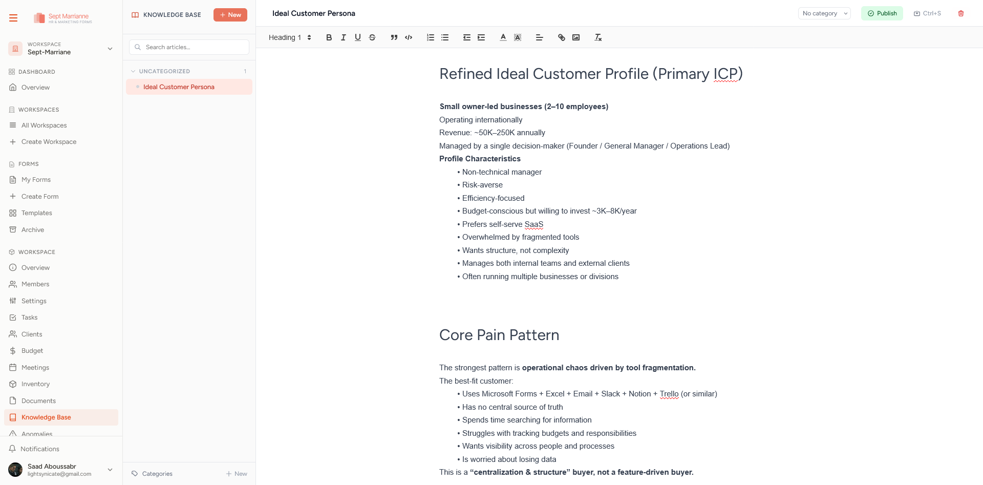Open the No category dropdown
The width and height of the screenshot is (983, 485).
click(824, 13)
